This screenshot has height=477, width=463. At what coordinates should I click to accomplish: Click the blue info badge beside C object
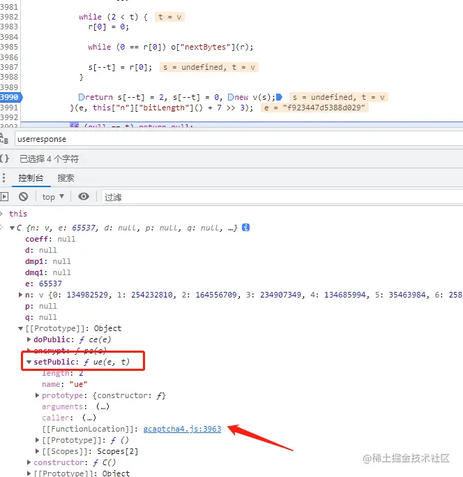pyautogui.click(x=245, y=227)
